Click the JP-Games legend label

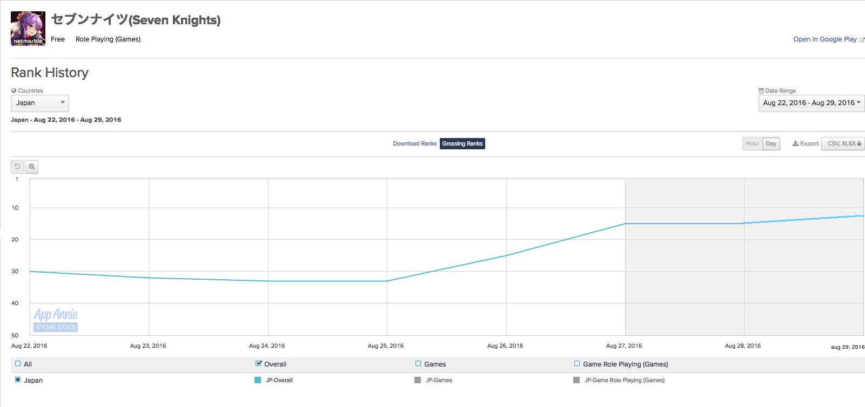tap(439, 380)
